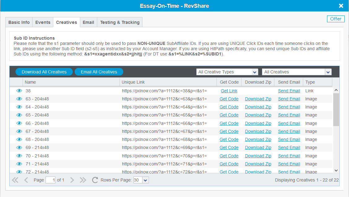Select the row name 70 - 214x48

(37, 156)
